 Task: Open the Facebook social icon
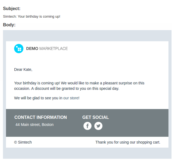[87, 126]
